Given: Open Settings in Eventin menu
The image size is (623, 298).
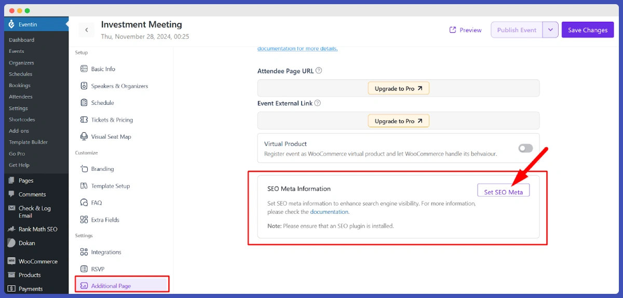Looking at the screenshot, I should tap(18, 109).
